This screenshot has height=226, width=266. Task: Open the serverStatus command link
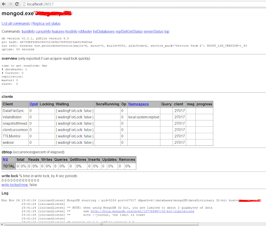pos(153,31)
